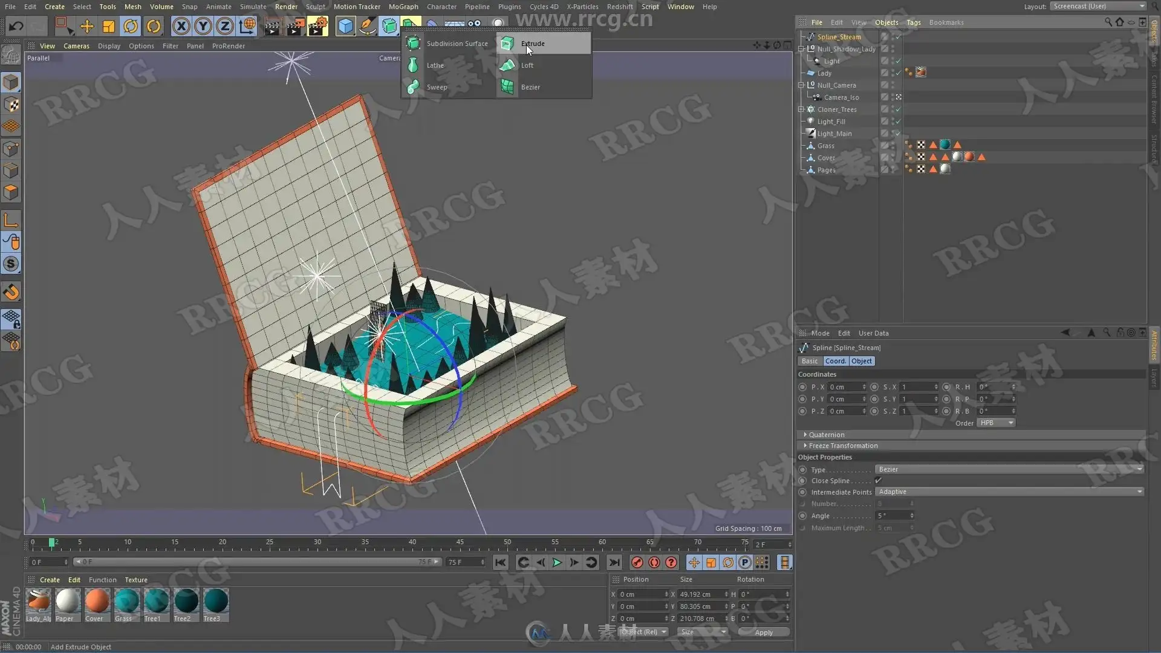Open the Tags menu in Object Manager
This screenshot has width=1161, height=653.
click(x=913, y=22)
